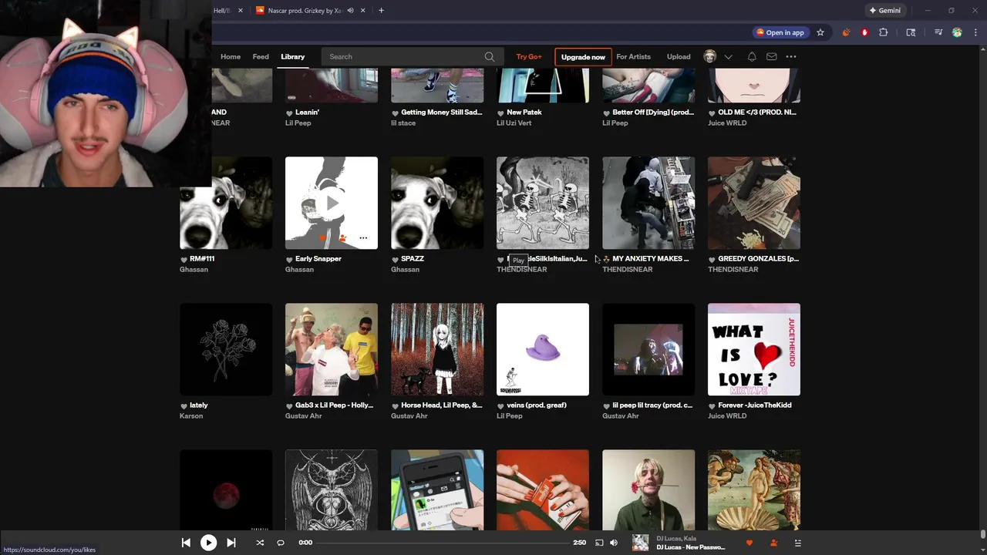Open the dancing skeletons track cover
The width and height of the screenshot is (987, 555).
(x=543, y=203)
